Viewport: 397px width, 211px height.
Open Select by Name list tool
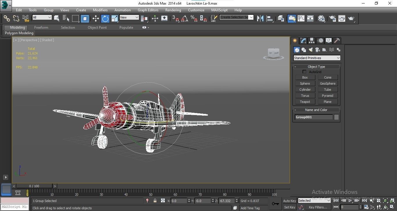66,19
